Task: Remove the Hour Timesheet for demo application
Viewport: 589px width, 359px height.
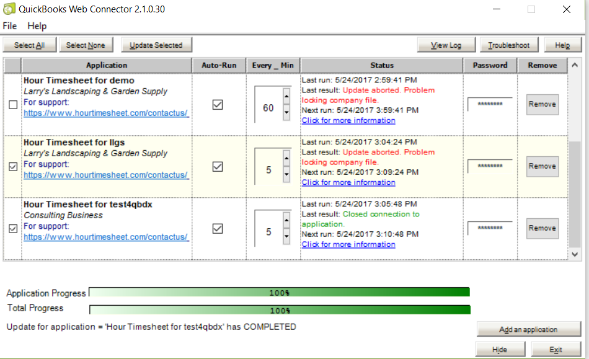Action: (x=542, y=104)
